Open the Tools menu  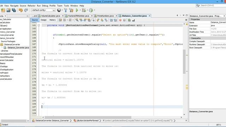[66, 6]
